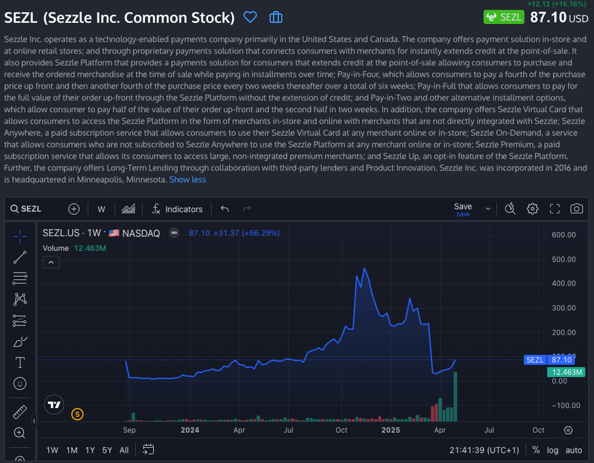Select the brush drawing tool
The width and height of the screenshot is (594, 463).
[20, 342]
